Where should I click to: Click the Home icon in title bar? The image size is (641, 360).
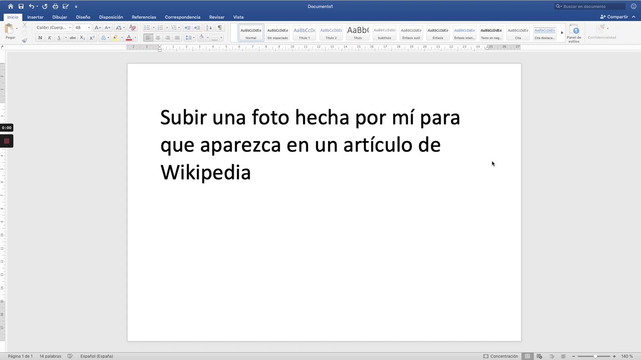[11, 6]
